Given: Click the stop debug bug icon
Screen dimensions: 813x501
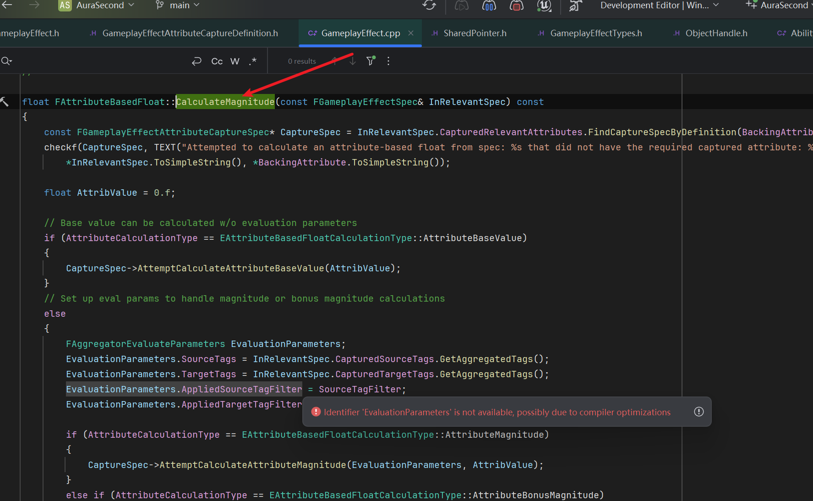Looking at the screenshot, I should 517,6.
